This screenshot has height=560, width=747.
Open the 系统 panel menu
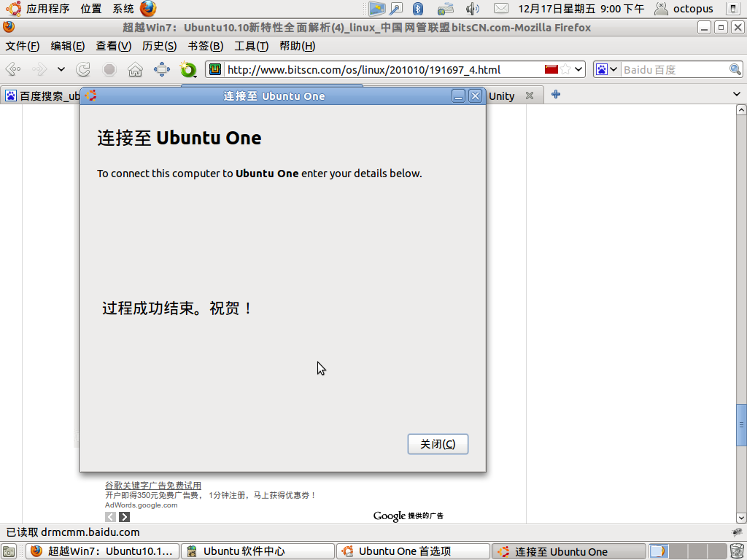click(123, 9)
